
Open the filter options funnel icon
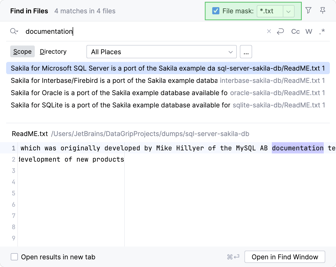pyautogui.click(x=308, y=11)
